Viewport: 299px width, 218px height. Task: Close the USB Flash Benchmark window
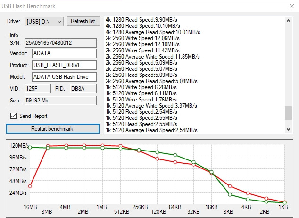(x=292, y=6)
